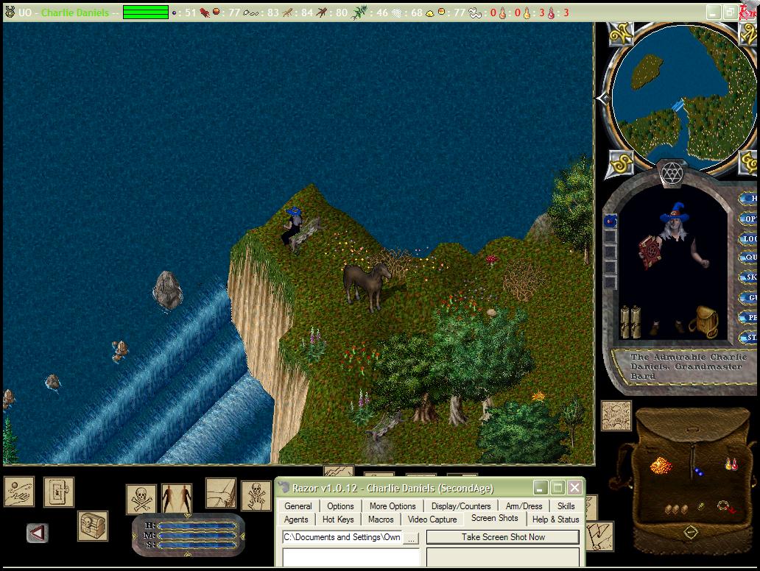Click the hexagram virtue icon above paperdoll
Screen dimensions: 760x571
coord(672,174)
